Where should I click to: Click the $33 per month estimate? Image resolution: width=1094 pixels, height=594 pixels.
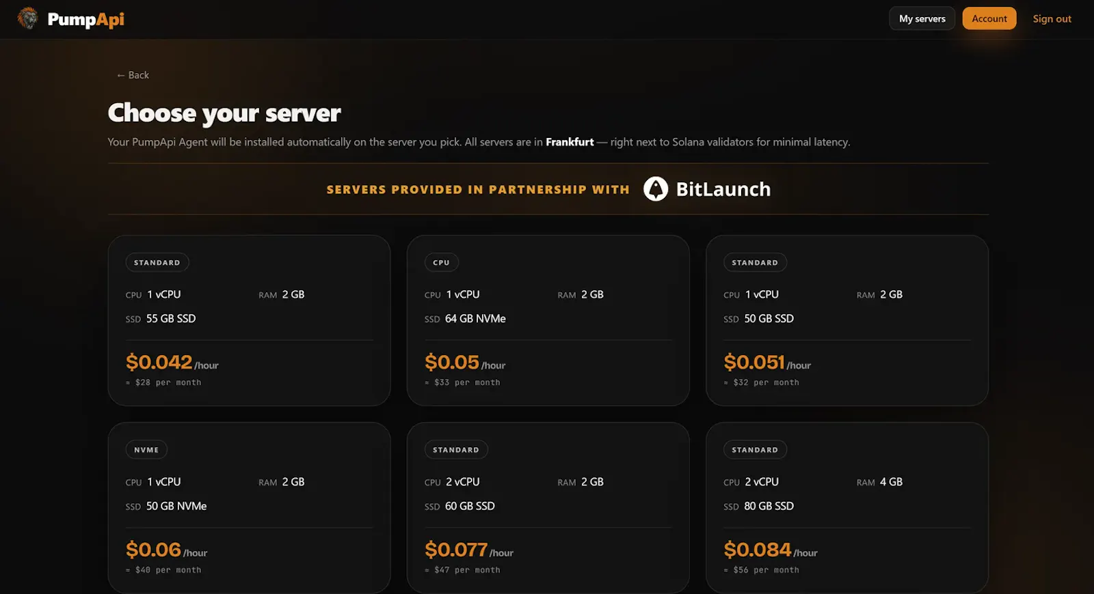point(462,382)
